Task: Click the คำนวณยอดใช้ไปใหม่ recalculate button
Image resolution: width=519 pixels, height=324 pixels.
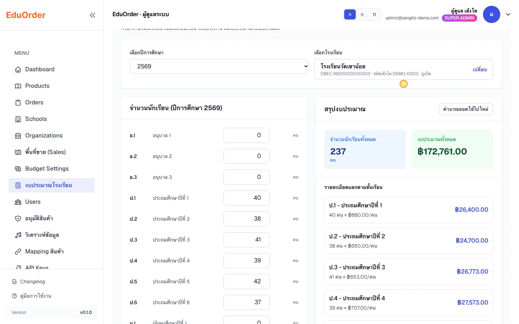Action: pyautogui.click(x=466, y=109)
